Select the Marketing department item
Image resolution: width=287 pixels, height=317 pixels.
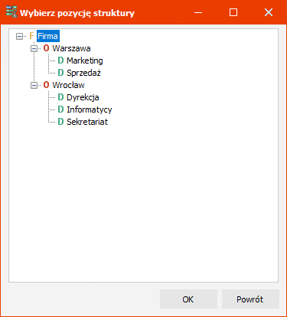pyautogui.click(x=85, y=60)
